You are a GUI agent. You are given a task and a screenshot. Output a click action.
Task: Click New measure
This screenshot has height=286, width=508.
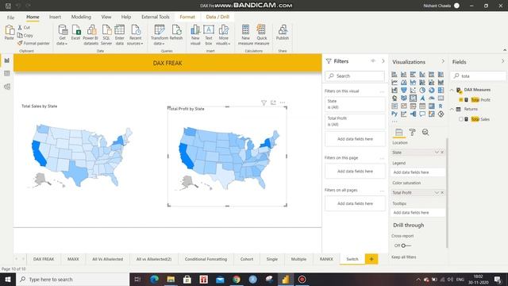point(245,35)
